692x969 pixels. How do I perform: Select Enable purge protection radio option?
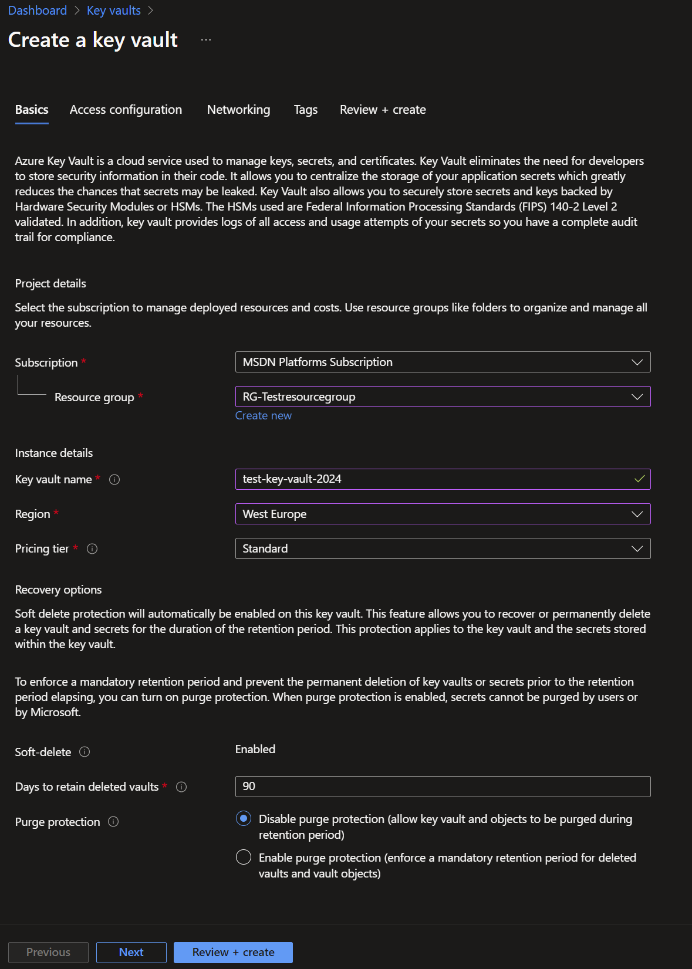(244, 857)
